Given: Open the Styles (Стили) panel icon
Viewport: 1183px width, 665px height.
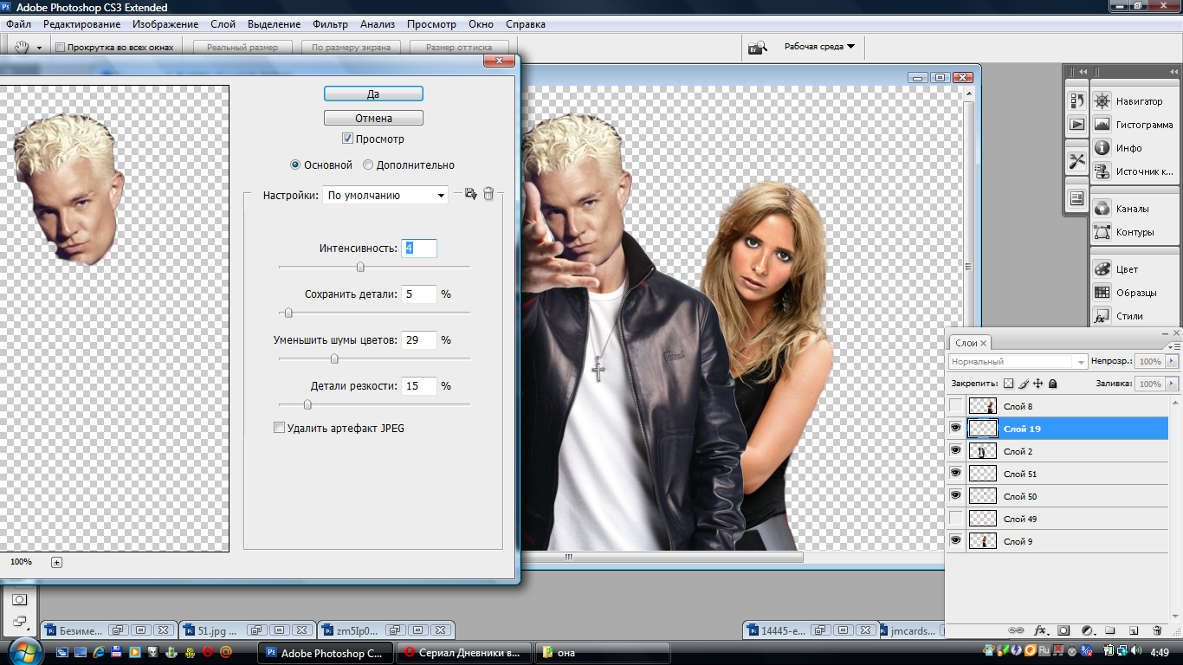Looking at the screenshot, I should coord(1102,316).
